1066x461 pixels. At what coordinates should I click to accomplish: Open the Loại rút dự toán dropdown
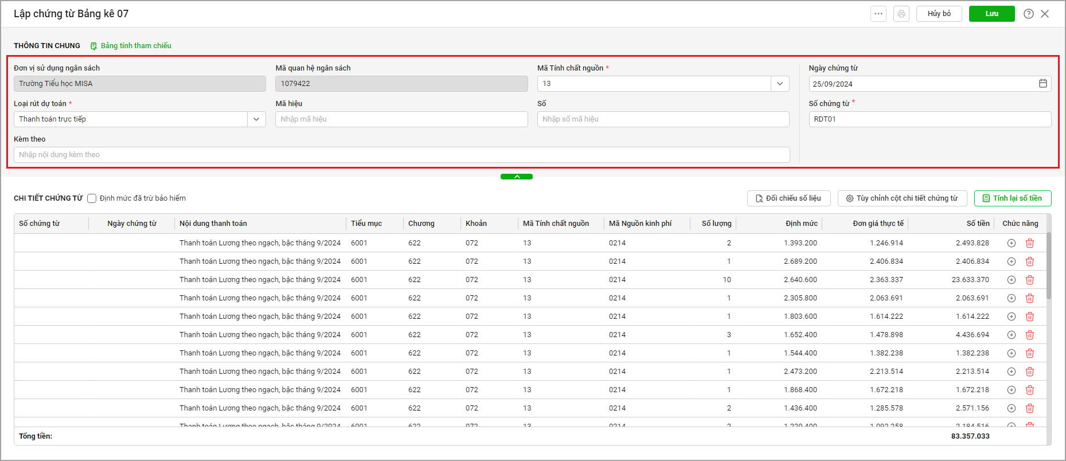pyautogui.click(x=256, y=119)
